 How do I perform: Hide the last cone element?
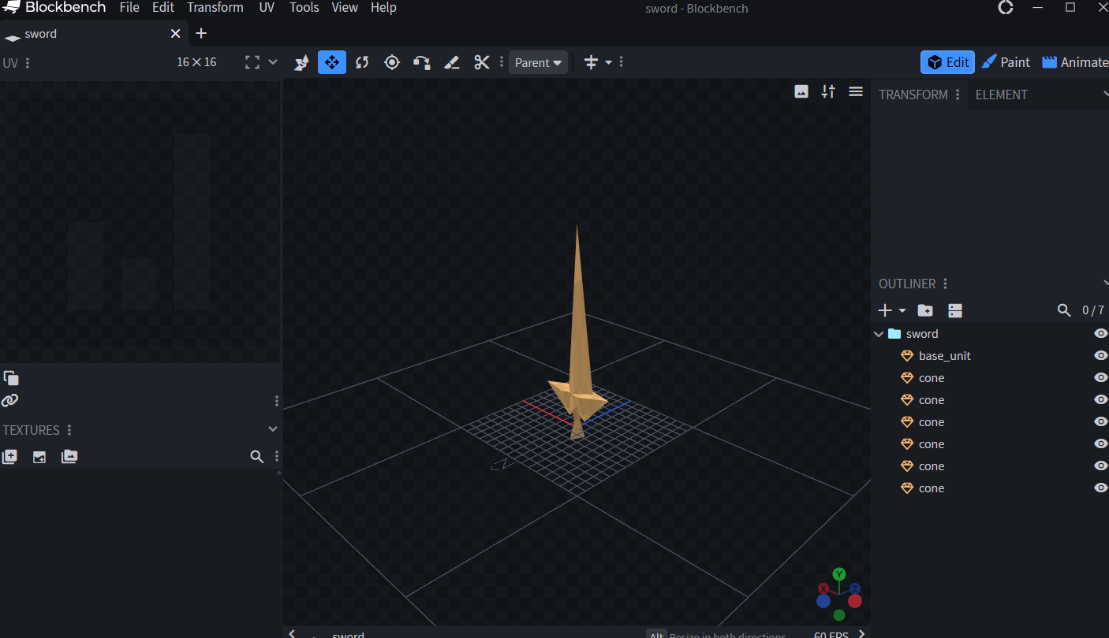pos(1101,488)
